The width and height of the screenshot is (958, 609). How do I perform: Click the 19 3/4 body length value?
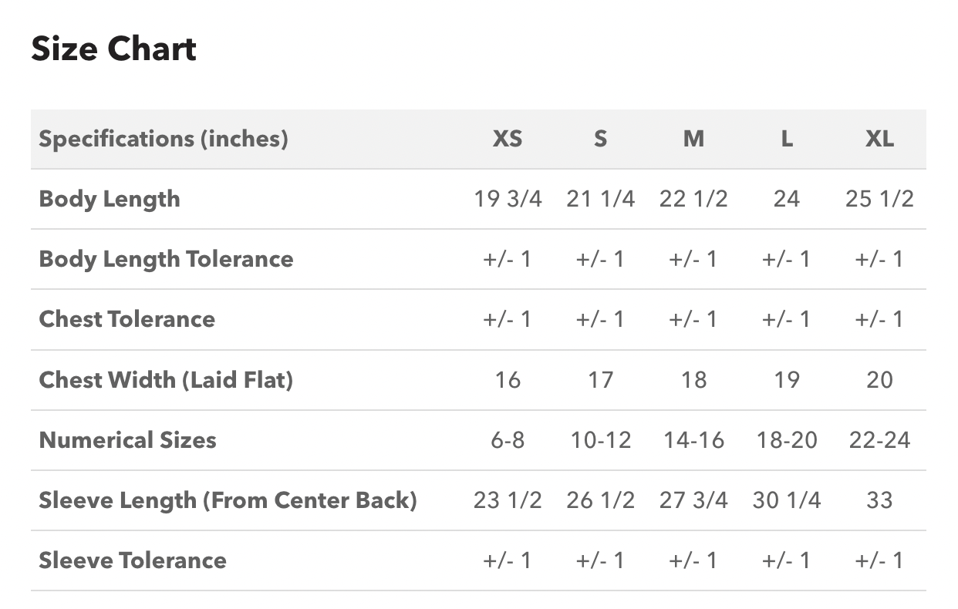point(508,199)
